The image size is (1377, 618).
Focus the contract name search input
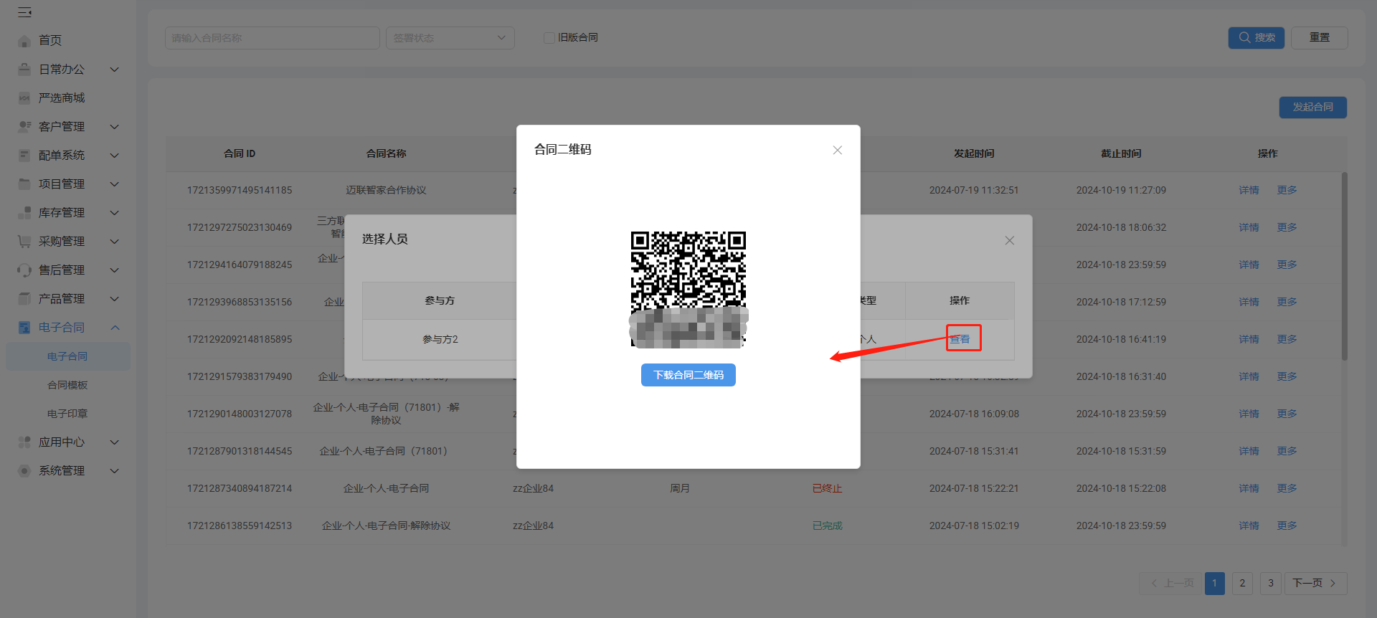[x=273, y=38]
